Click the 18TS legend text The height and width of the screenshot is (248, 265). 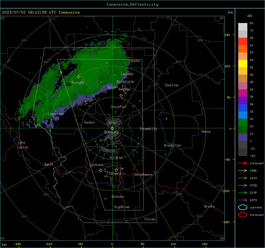(253, 200)
